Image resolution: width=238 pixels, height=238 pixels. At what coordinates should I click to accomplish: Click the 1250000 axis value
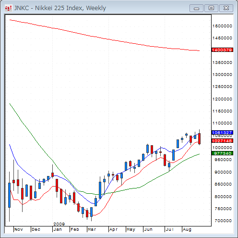click(222, 87)
